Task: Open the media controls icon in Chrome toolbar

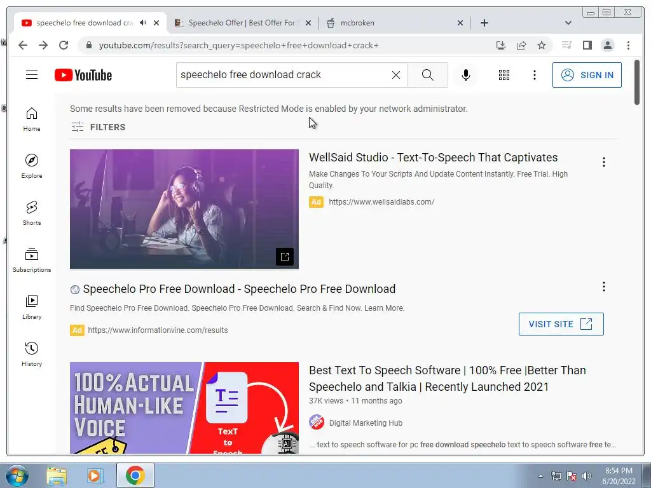Action: [566, 45]
